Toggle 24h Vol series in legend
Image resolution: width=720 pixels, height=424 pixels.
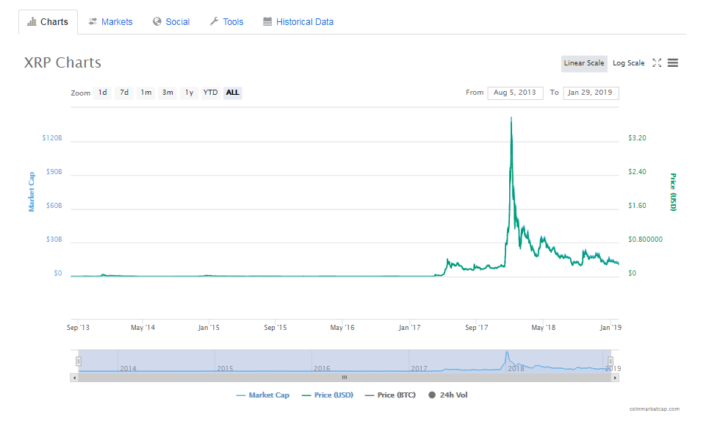click(448, 395)
